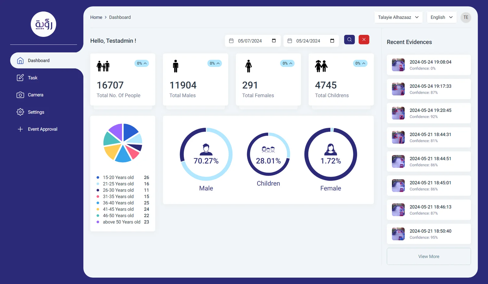Open the English language dropdown
Image resolution: width=488 pixels, height=284 pixels.
[x=442, y=17]
